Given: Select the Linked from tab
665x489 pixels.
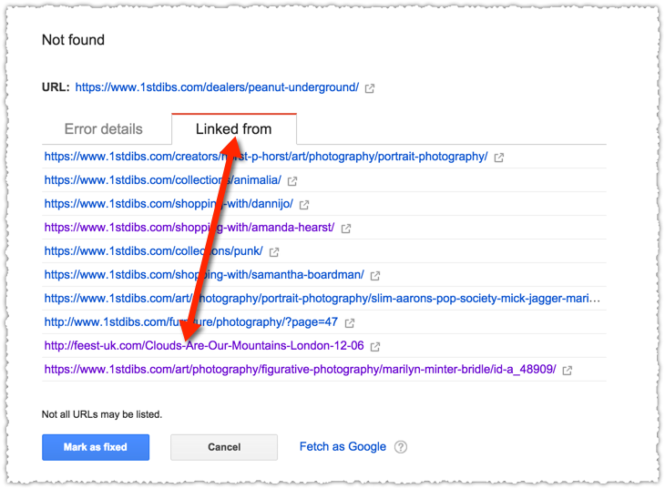Looking at the screenshot, I should [x=234, y=129].
